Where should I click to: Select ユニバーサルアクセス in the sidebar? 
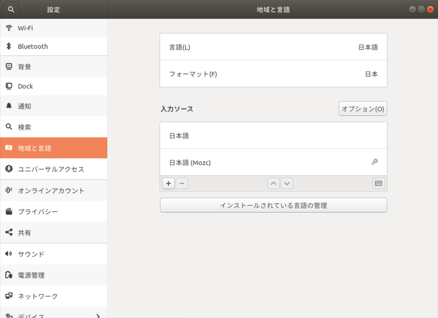point(51,169)
